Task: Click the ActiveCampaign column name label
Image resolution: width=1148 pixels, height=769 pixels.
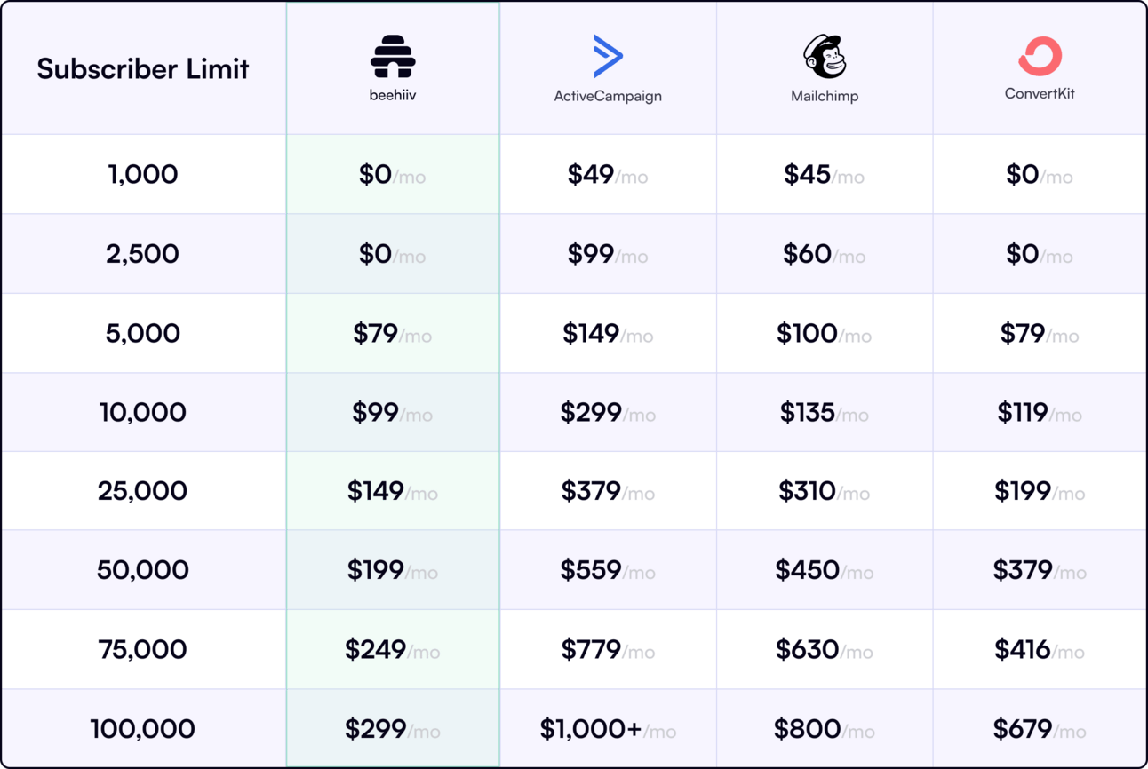Action: click(x=608, y=96)
